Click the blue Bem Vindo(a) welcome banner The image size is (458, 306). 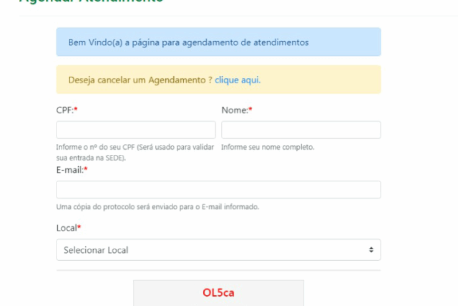tap(218, 42)
